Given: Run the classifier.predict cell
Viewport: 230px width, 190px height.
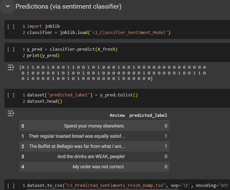Looking at the screenshot, I should (x=11, y=49).
